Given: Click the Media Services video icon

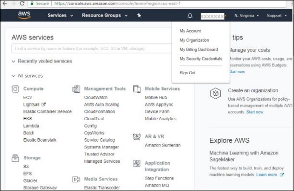Looking at the screenshot, I should tap(76, 179).
